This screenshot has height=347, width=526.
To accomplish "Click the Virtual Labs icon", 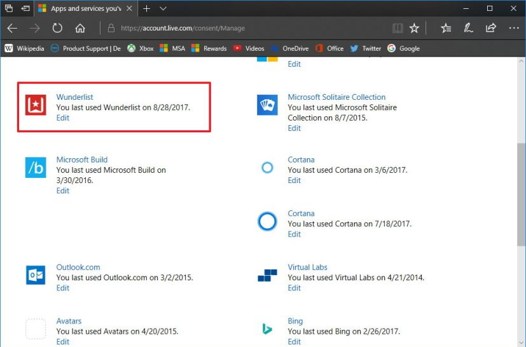I will point(267,275).
